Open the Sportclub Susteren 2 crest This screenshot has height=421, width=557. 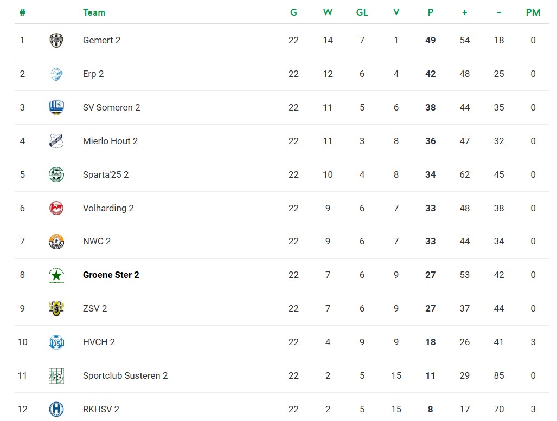[56, 375]
